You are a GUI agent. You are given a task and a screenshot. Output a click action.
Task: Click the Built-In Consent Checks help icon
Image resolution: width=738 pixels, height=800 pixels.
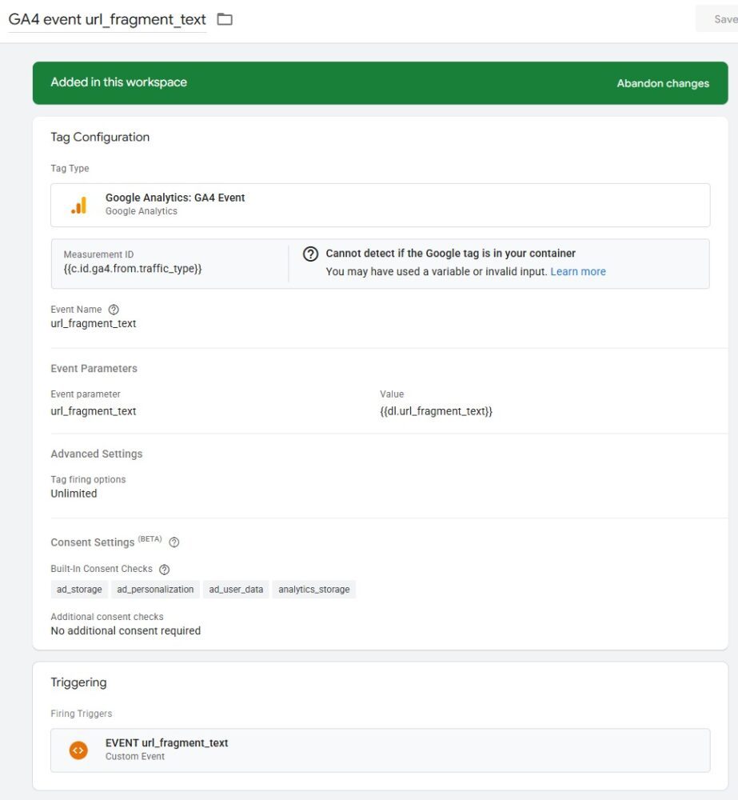click(x=165, y=570)
